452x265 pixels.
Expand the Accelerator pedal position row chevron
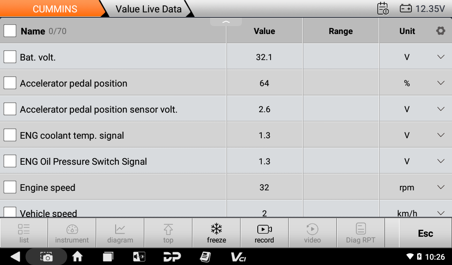(441, 83)
